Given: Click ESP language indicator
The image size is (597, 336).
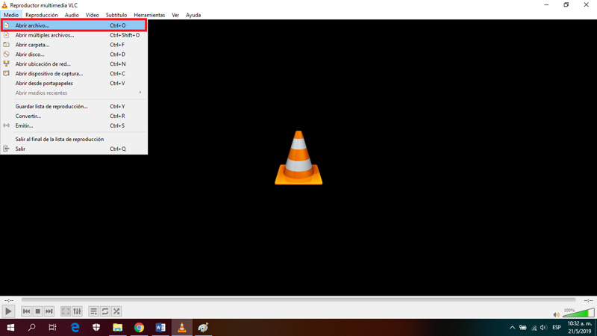Looking at the screenshot, I should click(557, 328).
